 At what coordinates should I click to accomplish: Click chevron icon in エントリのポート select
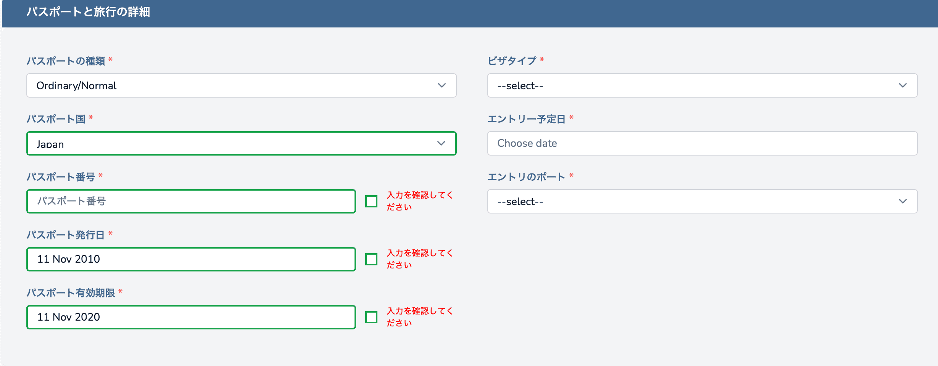pos(903,201)
